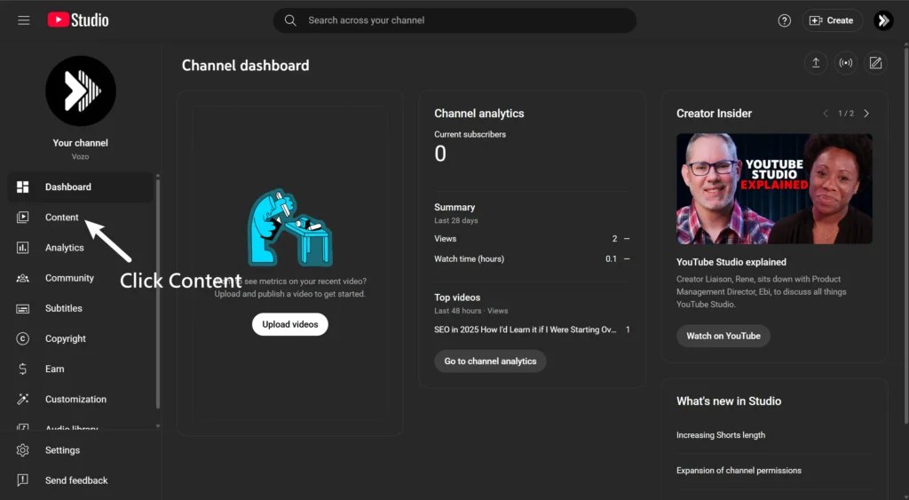
Task: Open the channel profile picture
Action: pos(81,91)
